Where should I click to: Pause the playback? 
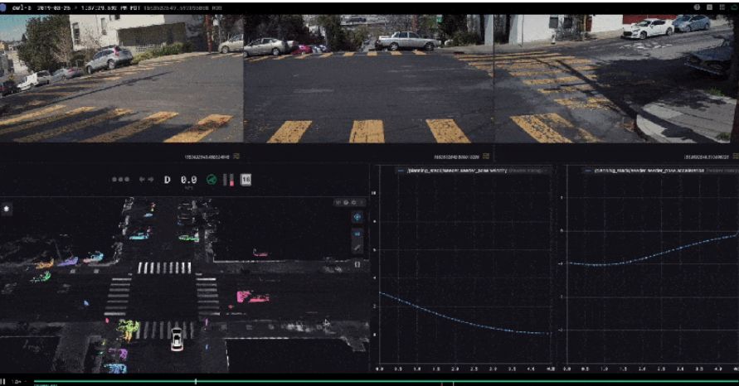[x=2, y=381]
